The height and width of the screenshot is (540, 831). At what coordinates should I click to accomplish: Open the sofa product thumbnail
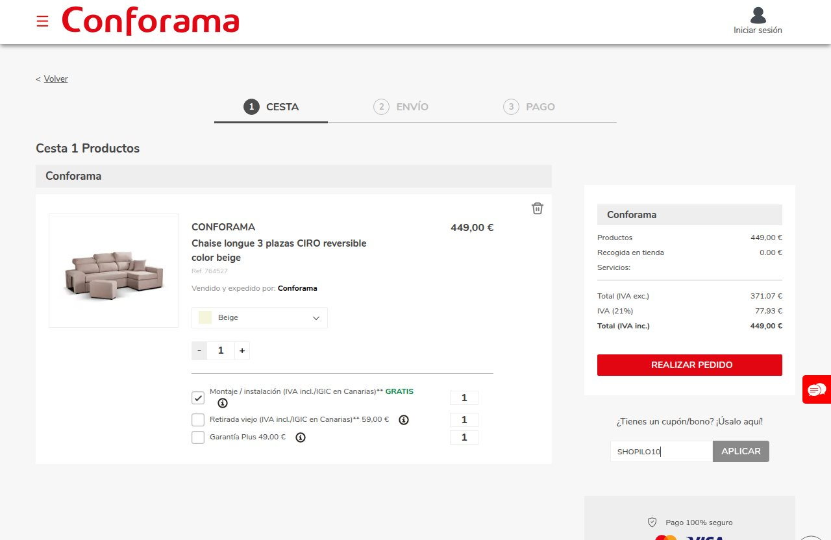(x=114, y=271)
